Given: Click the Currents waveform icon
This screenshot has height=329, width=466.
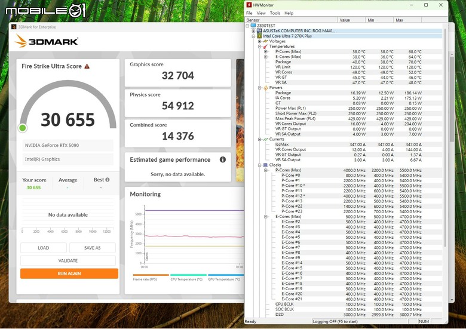Looking at the screenshot, I should [265, 139].
